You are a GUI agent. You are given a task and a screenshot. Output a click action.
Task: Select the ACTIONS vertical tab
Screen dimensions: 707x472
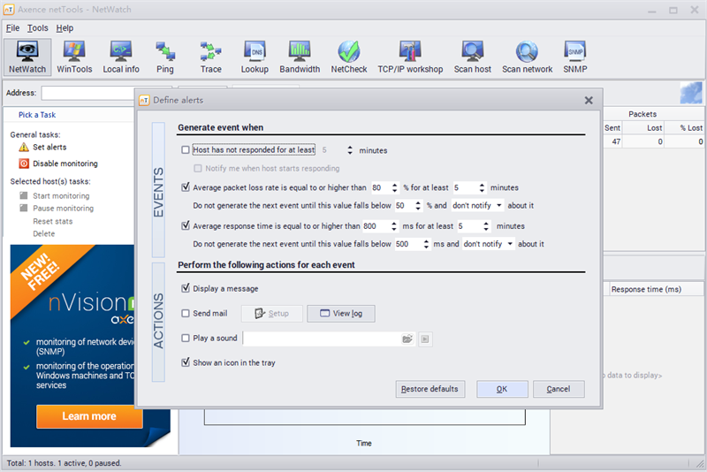coord(158,322)
